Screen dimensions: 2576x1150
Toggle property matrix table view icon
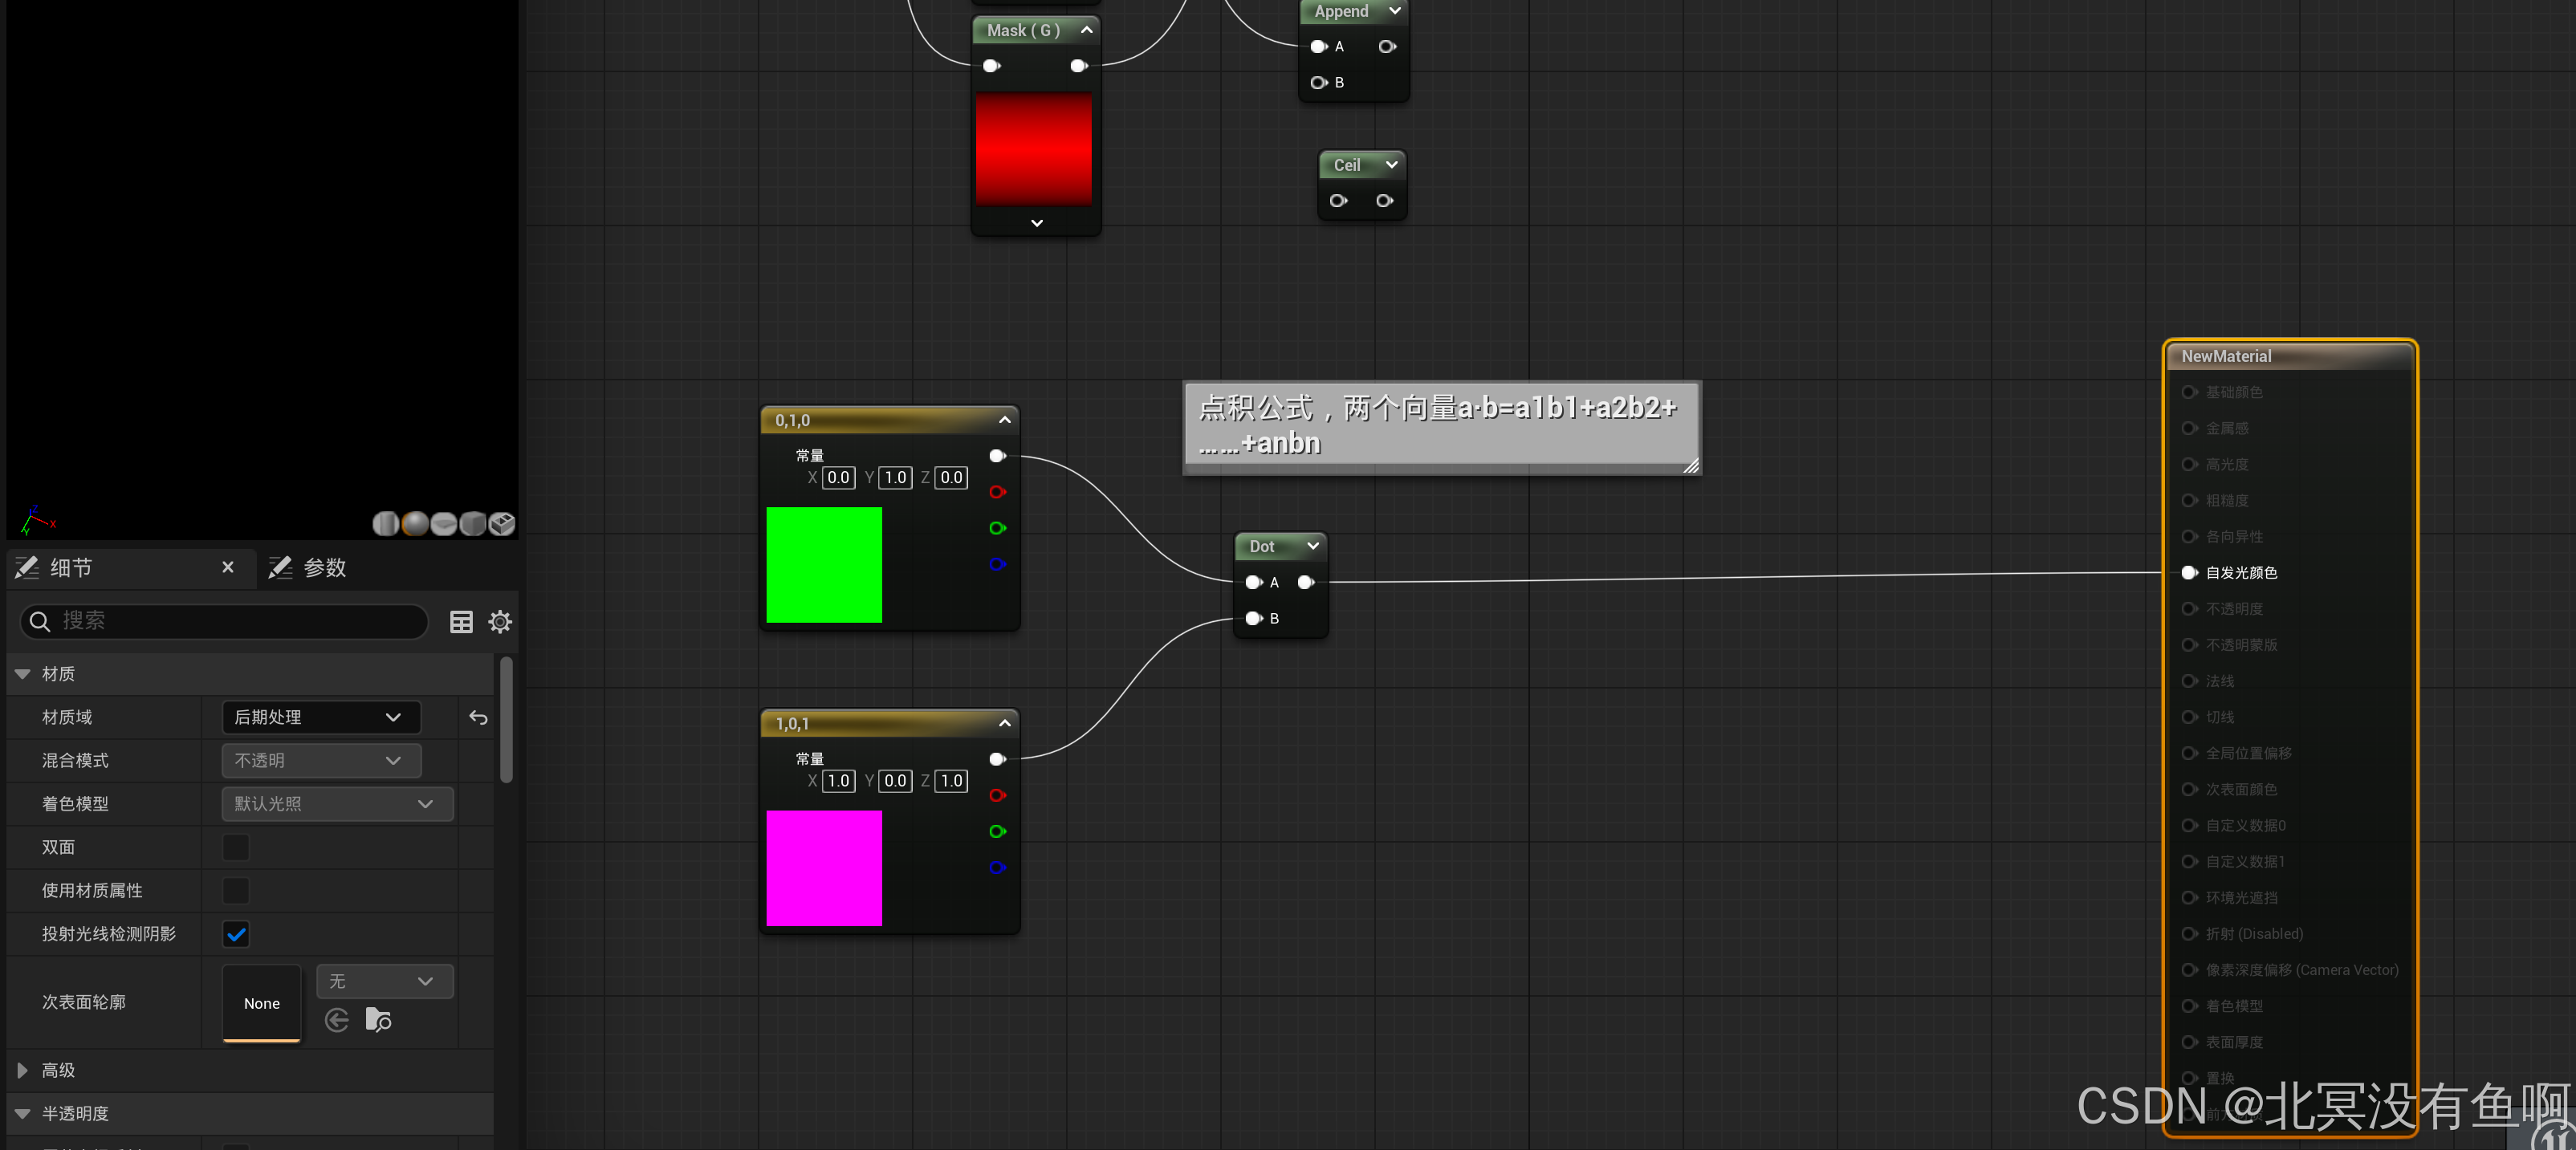tap(461, 622)
